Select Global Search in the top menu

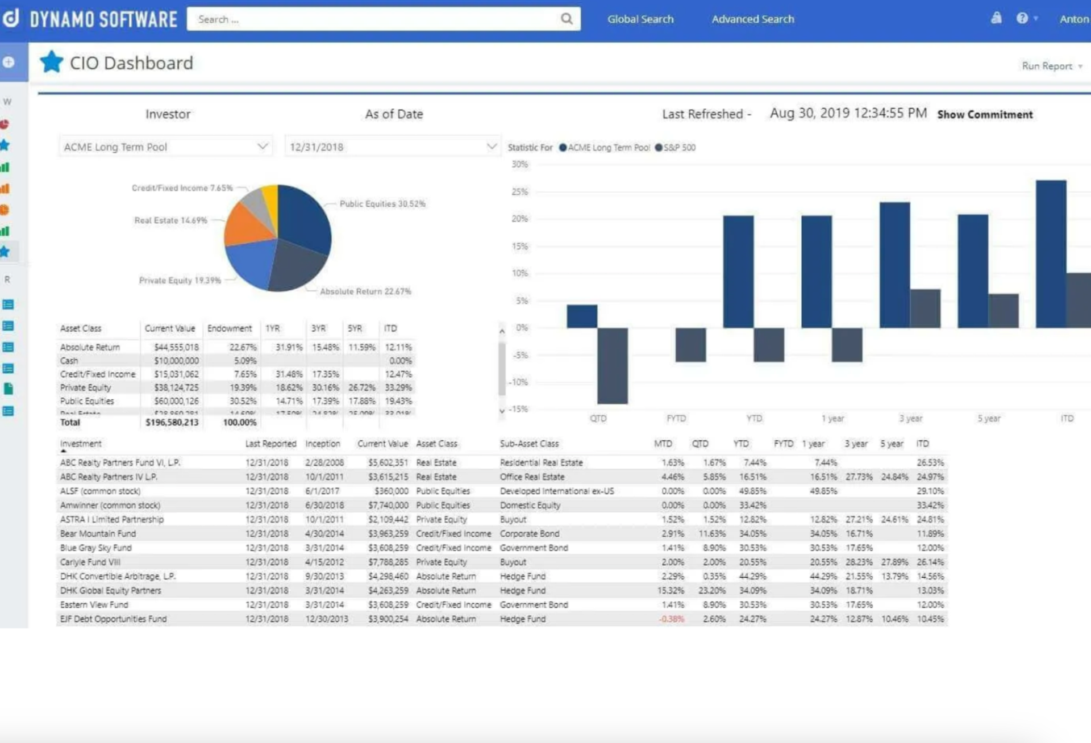[x=640, y=18]
